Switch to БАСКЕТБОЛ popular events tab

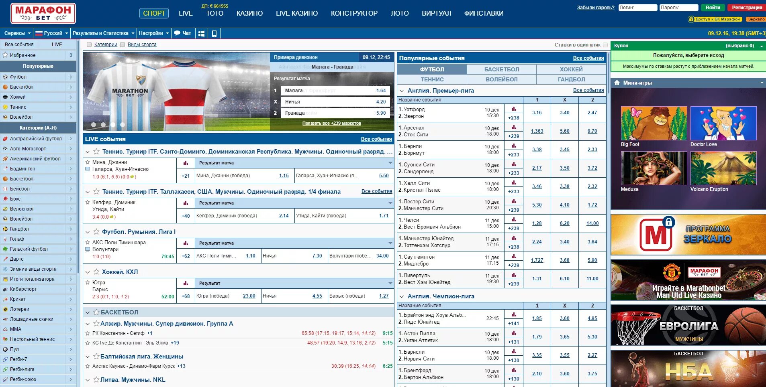(x=502, y=69)
